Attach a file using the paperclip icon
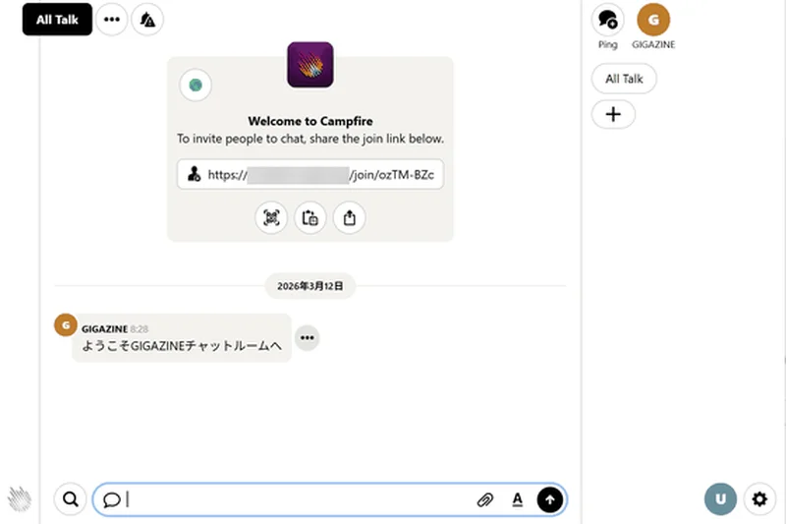Image resolution: width=786 pixels, height=524 pixels. pyautogui.click(x=484, y=499)
